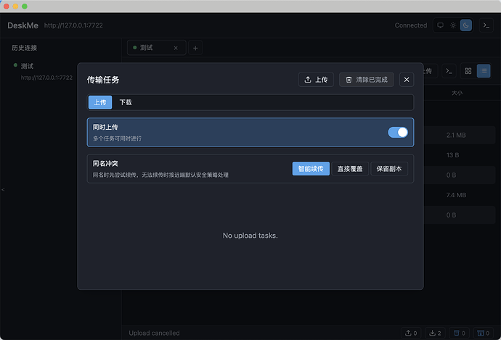Collapse the sidebar with the left chevron
The image size is (501, 340).
3,190
